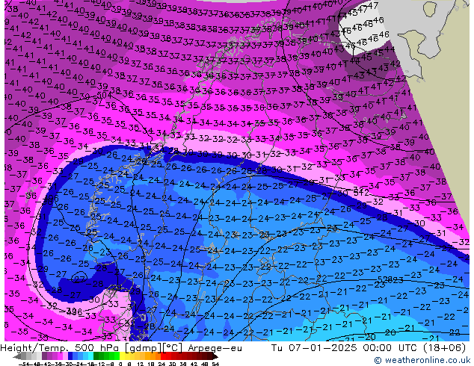The height and width of the screenshot is (366, 474).
Task: Click the '00:00 UTC (18+06)' time text
Action: 414,348
